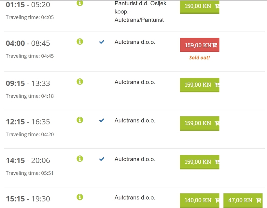Buy 150,00 KN ticket for 01:15 bus
This screenshot has width=267, height=208.
(x=200, y=7)
